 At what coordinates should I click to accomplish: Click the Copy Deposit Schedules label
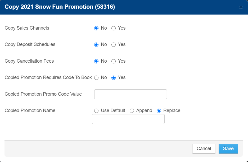[30, 44]
